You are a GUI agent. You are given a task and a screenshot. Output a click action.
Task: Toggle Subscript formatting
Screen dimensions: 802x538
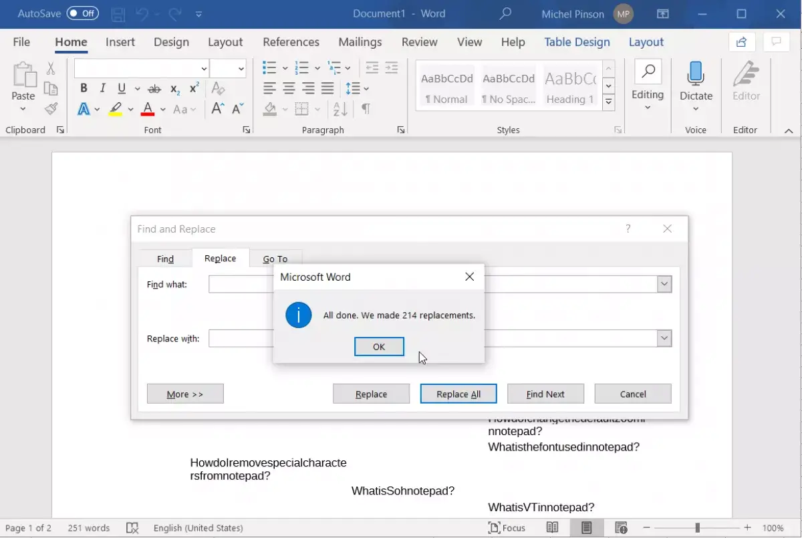point(174,89)
